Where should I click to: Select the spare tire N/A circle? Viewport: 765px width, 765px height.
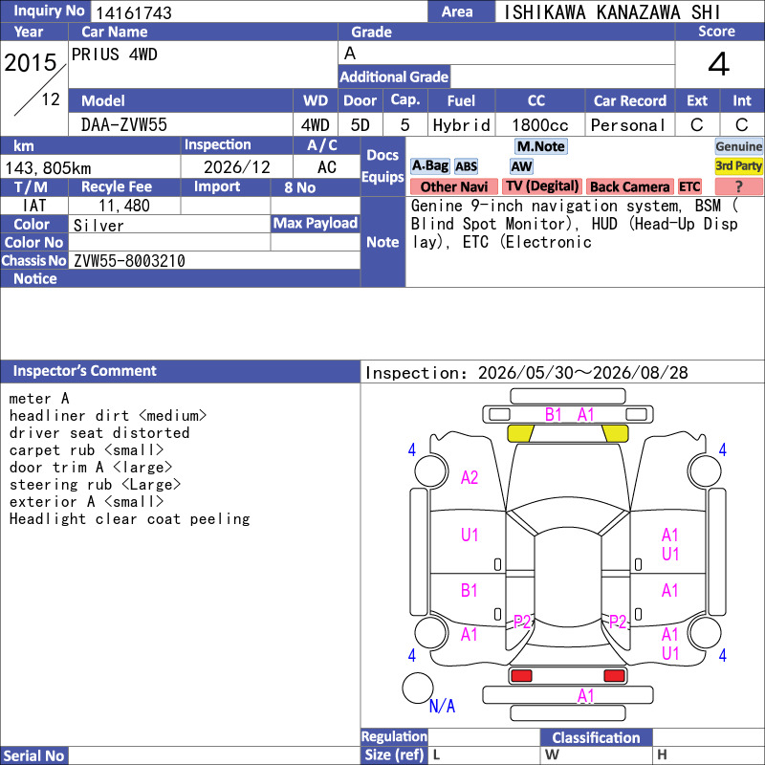coord(418,688)
